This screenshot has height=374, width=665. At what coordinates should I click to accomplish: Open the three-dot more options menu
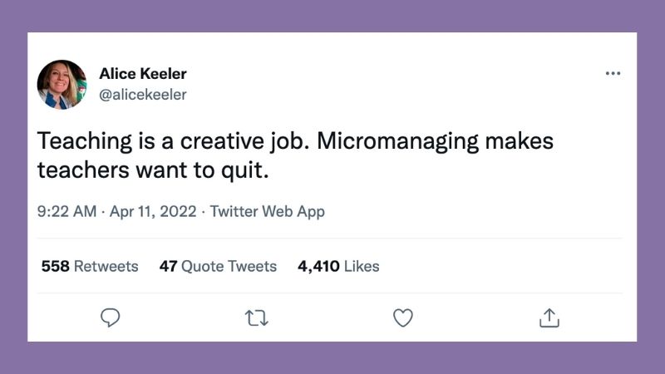point(613,74)
